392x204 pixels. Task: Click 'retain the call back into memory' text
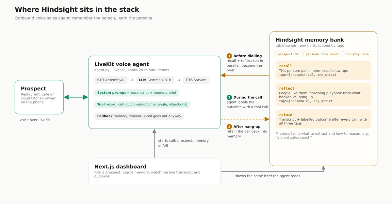[x=247, y=134]
